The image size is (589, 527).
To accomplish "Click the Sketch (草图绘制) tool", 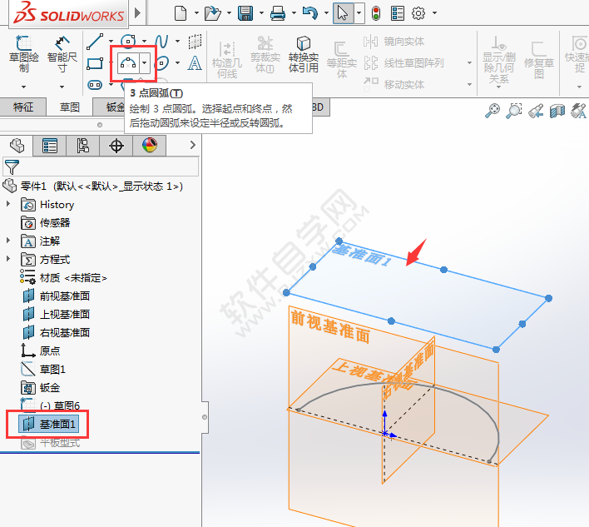I will (23, 54).
